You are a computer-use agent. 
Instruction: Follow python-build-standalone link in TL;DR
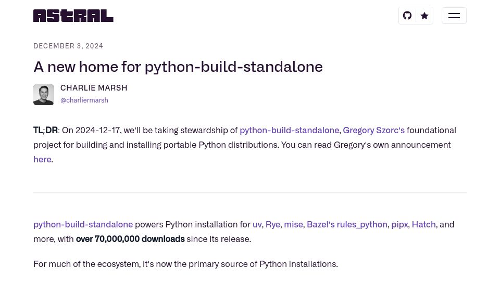(x=289, y=130)
